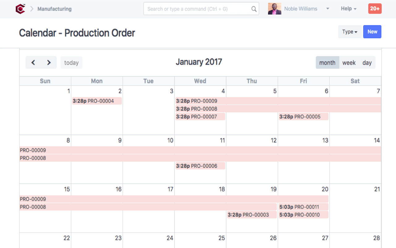The height and width of the screenshot is (248, 396).
Task: Enable month view mode
Action: click(x=327, y=62)
